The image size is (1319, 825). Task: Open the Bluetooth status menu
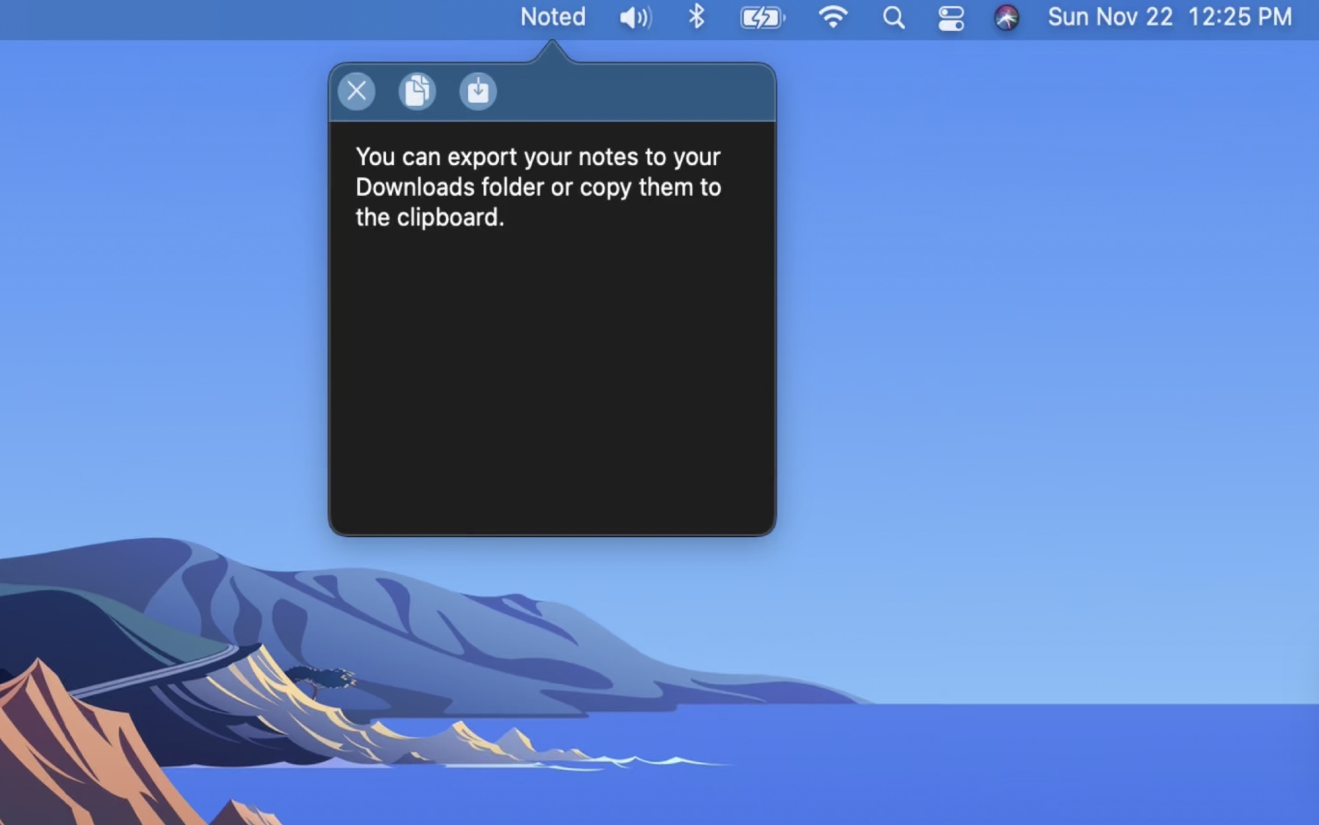point(696,17)
